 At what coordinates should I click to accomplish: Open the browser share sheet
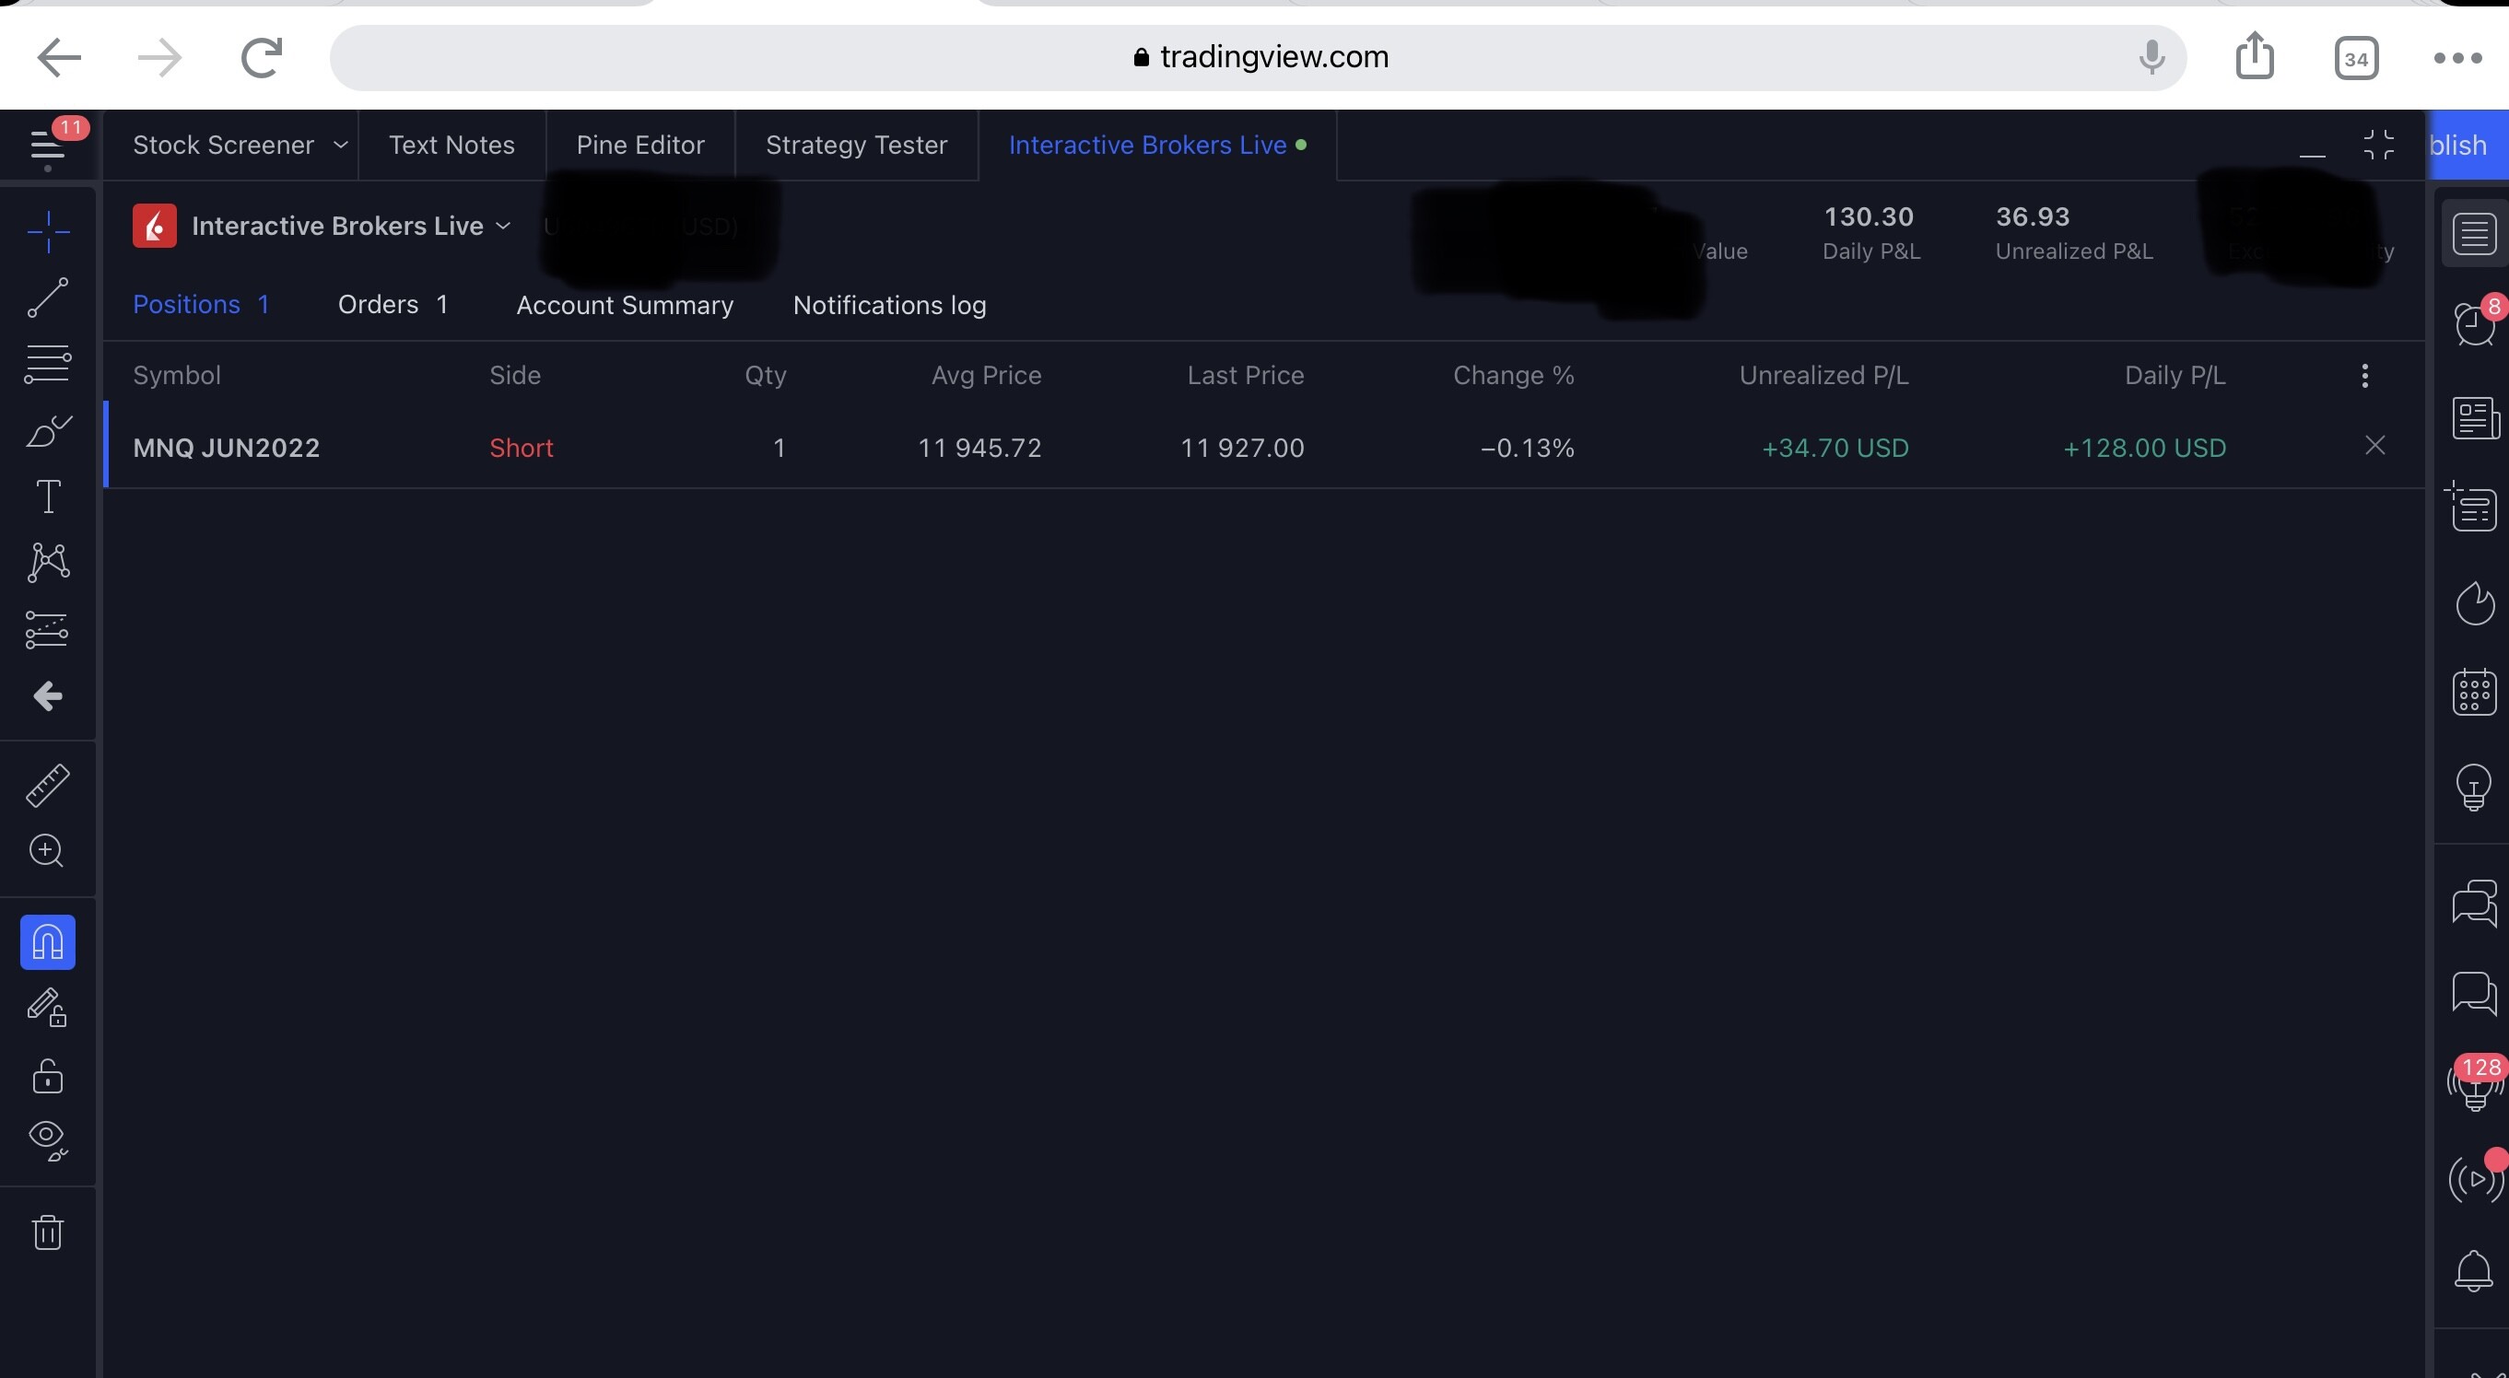click(x=2255, y=55)
